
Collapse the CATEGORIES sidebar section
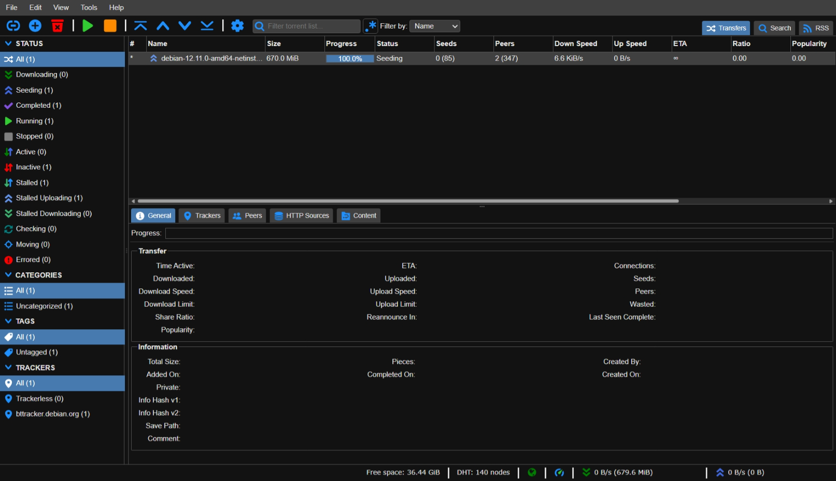(8, 275)
